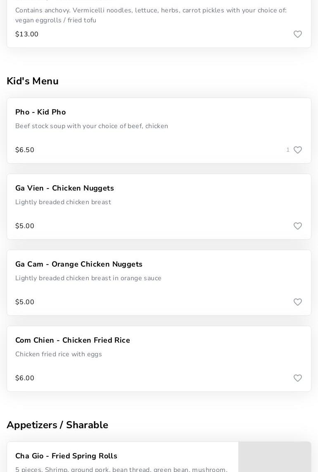318x472 pixels.
Task: Click the favorite count next to Kid Pho heart
Action: coord(288,150)
